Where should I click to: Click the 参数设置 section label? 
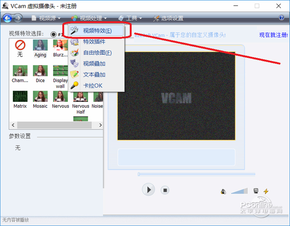click(20, 136)
